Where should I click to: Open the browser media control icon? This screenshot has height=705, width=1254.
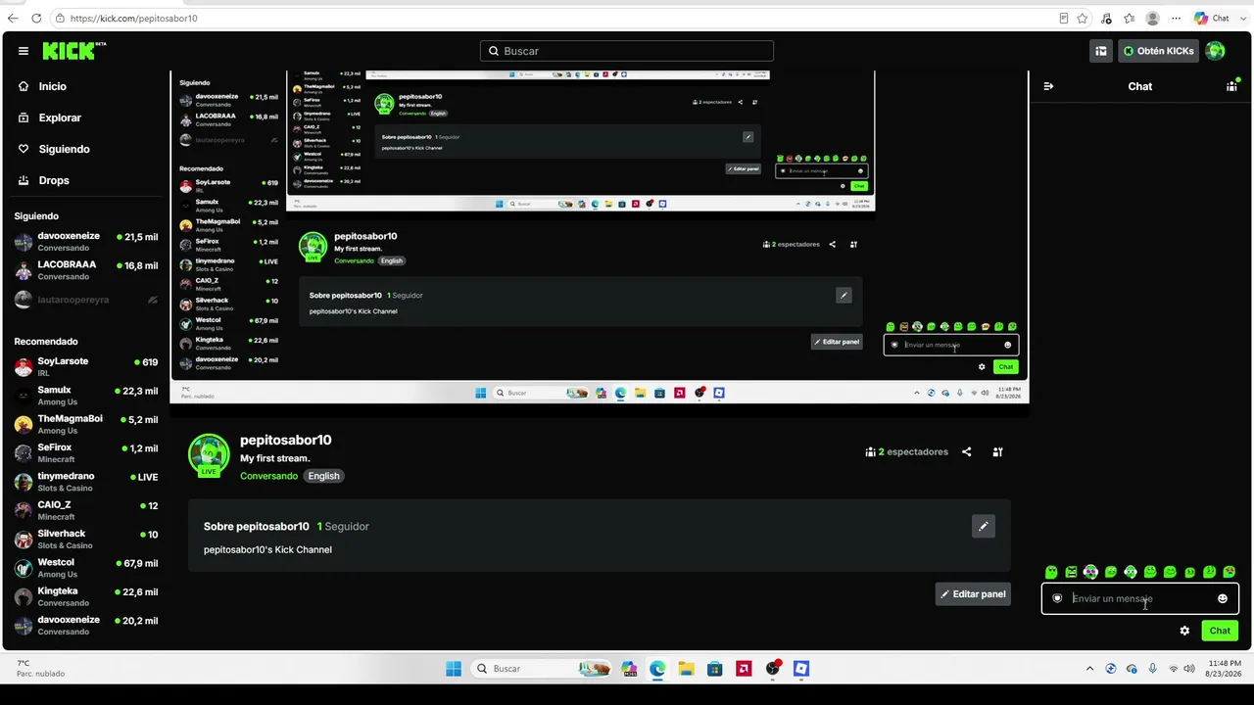(1106, 18)
